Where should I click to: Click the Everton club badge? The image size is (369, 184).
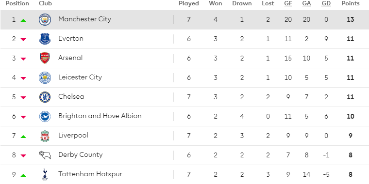[45, 39]
